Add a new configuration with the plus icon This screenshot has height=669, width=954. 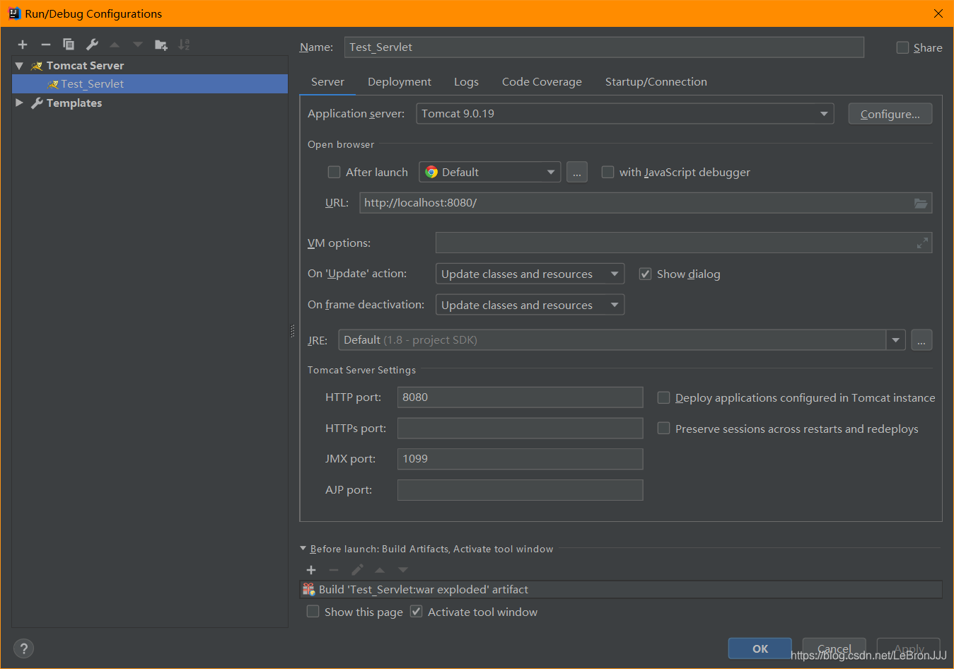click(23, 45)
